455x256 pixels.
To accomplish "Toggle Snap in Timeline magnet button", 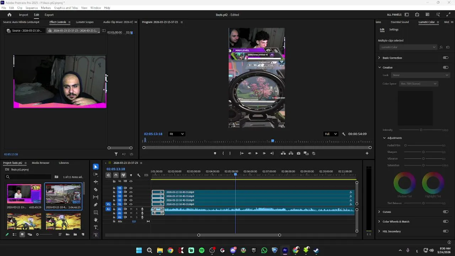I will coord(116,175).
